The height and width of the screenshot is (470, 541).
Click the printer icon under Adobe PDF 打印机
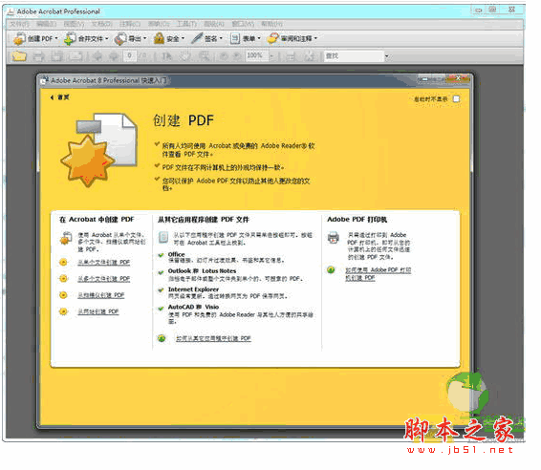tap(334, 238)
